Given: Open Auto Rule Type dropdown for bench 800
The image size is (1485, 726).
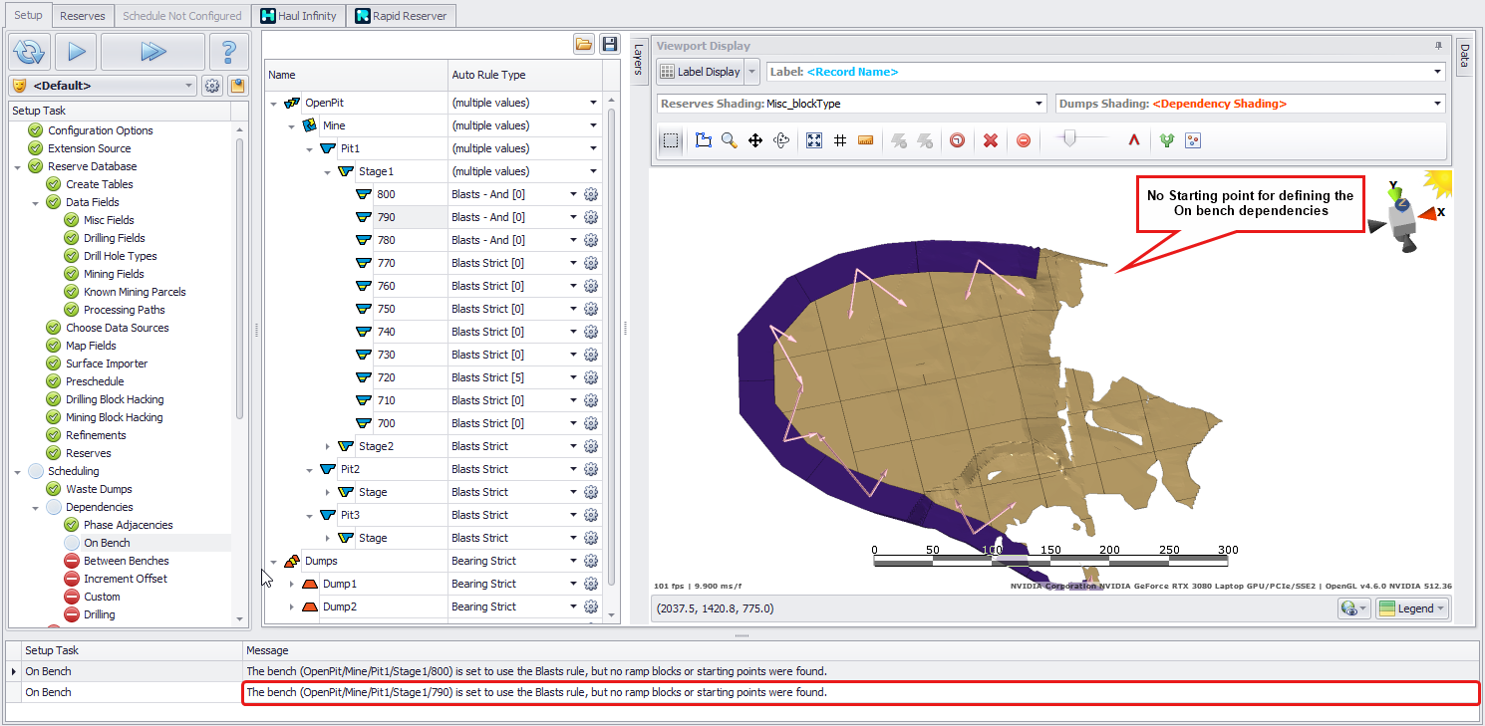Looking at the screenshot, I should (x=573, y=194).
